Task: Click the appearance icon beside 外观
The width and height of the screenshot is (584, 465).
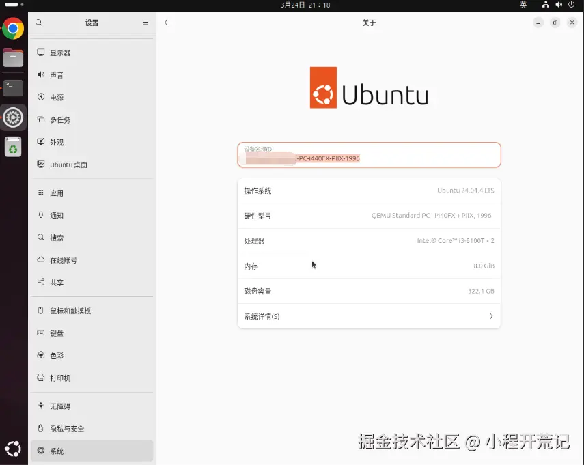Action: [40, 142]
